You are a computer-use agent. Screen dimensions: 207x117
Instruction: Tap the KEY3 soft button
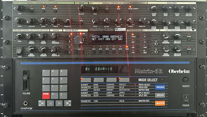[107, 52]
